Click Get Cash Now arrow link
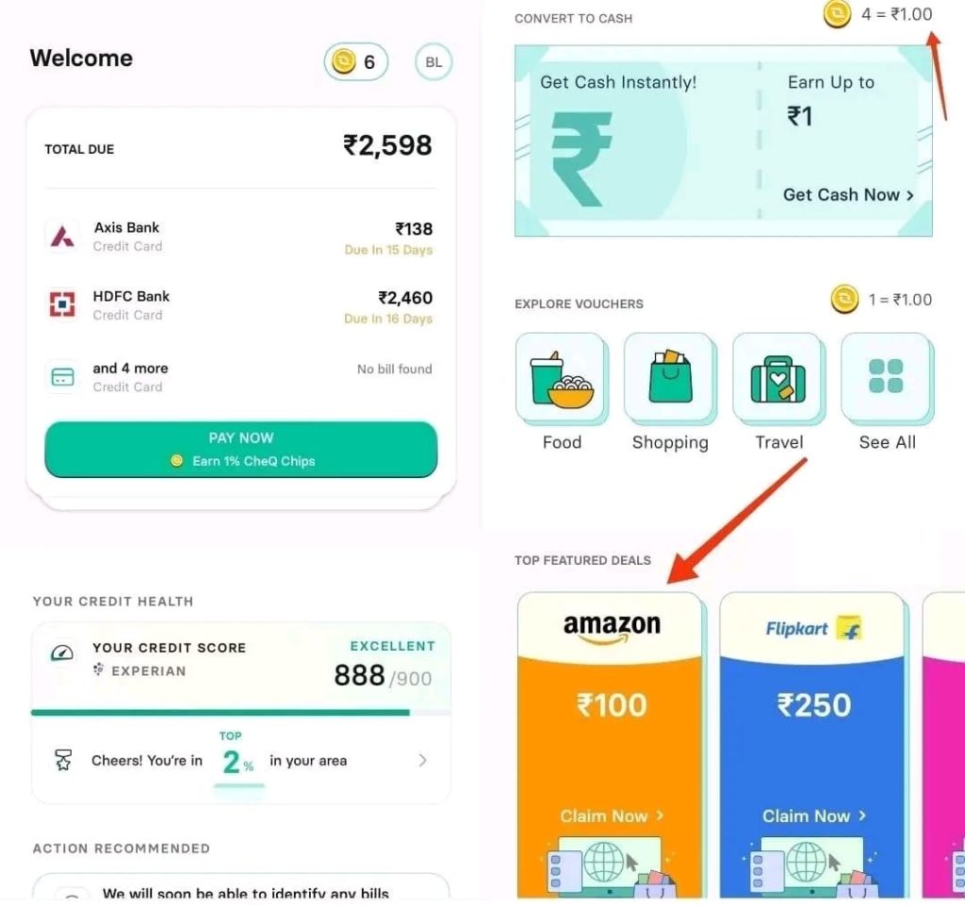965x907 pixels. (x=848, y=194)
